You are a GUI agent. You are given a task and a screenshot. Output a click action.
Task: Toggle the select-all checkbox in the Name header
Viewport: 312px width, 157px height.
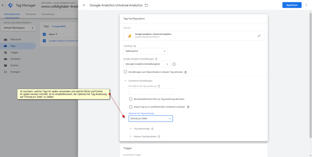(44, 34)
